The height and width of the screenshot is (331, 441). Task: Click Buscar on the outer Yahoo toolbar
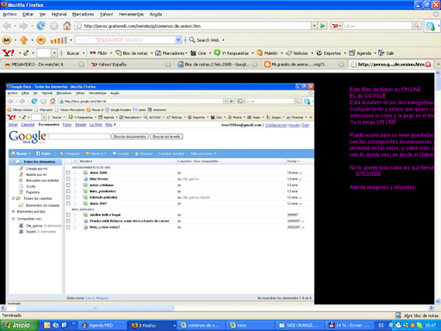tap(73, 53)
